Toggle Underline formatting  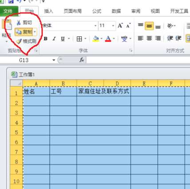[x=63, y=39]
